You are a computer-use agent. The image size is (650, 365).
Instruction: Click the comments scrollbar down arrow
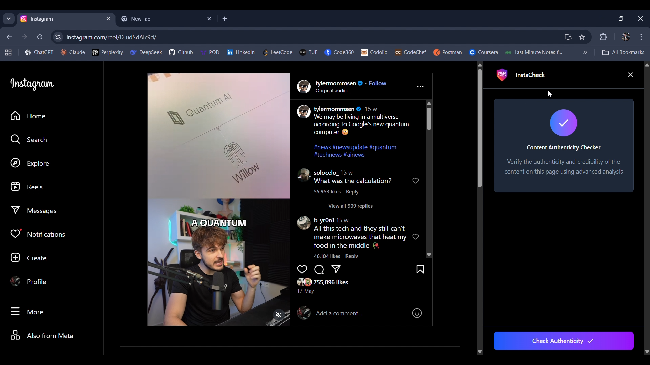click(x=429, y=255)
